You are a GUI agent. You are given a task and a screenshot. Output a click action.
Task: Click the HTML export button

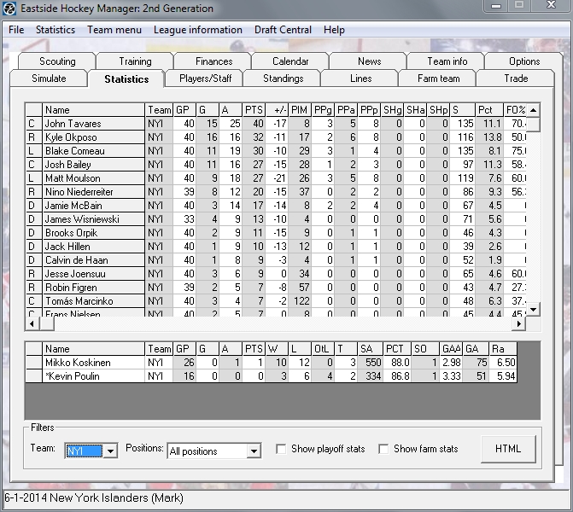click(508, 449)
